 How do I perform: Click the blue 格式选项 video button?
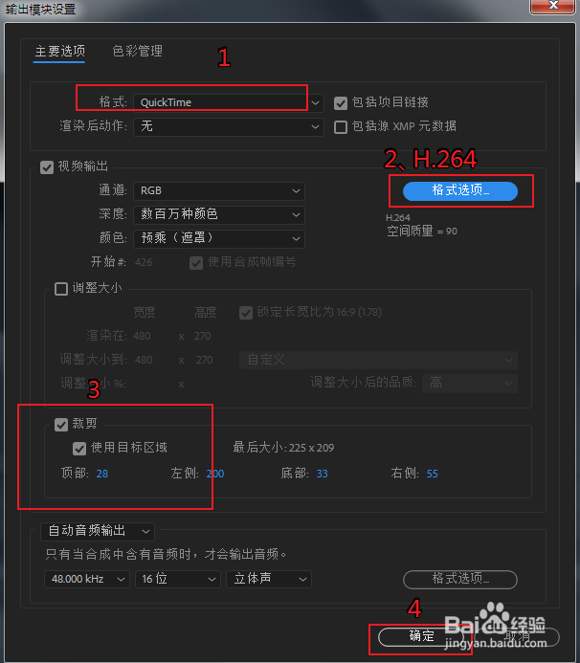pyautogui.click(x=460, y=191)
